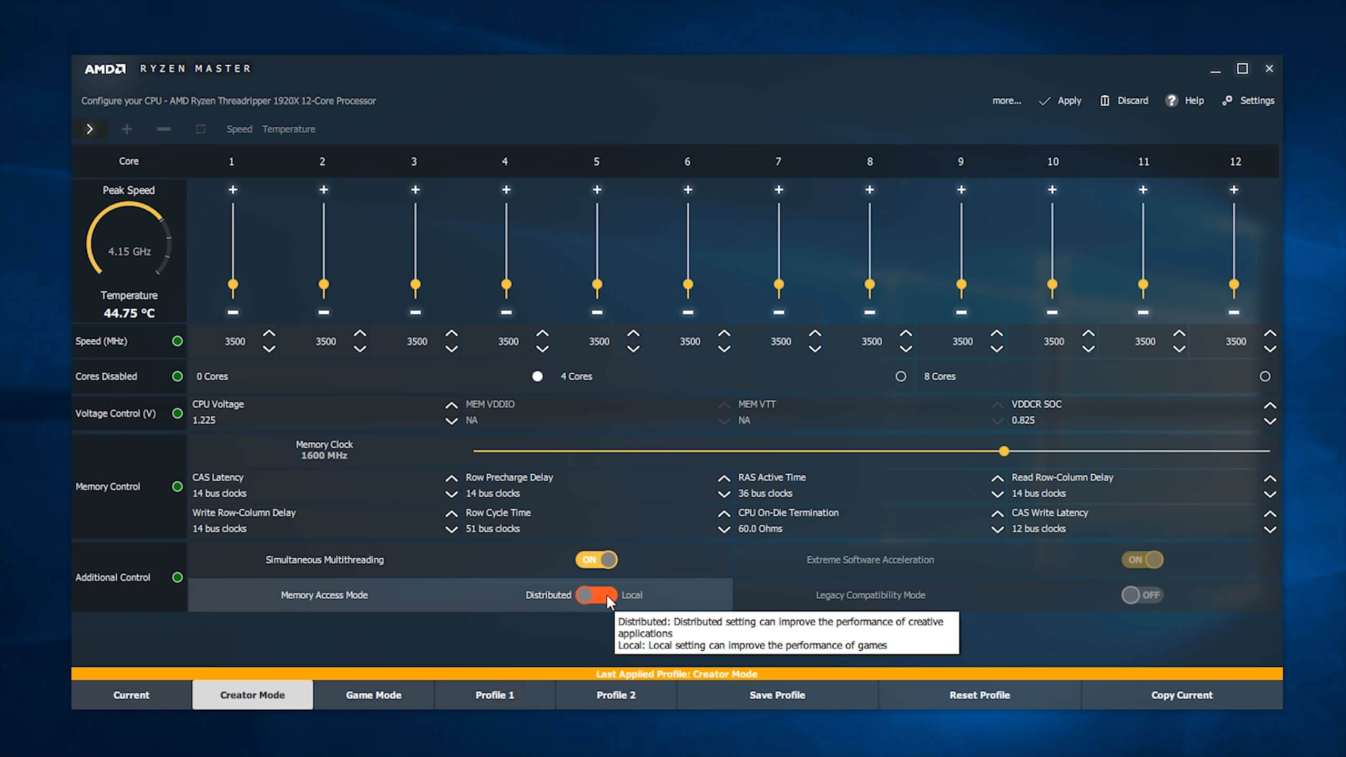
Task: Click green status indicator next to Speed (MHz)
Action: (x=178, y=341)
